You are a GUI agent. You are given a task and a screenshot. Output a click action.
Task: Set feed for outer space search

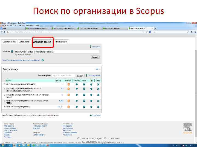68,95
